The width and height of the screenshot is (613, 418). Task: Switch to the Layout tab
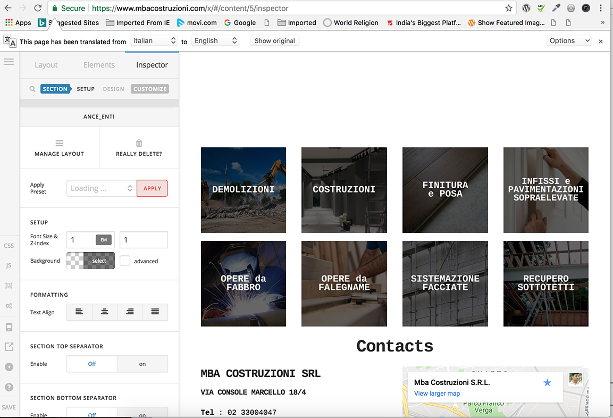tap(46, 65)
